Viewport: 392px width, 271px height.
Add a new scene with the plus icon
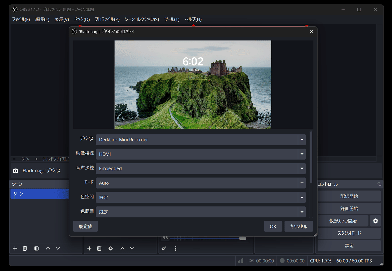(15, 248)
